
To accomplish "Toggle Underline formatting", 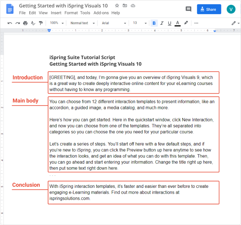I will [x=169, y=23].
